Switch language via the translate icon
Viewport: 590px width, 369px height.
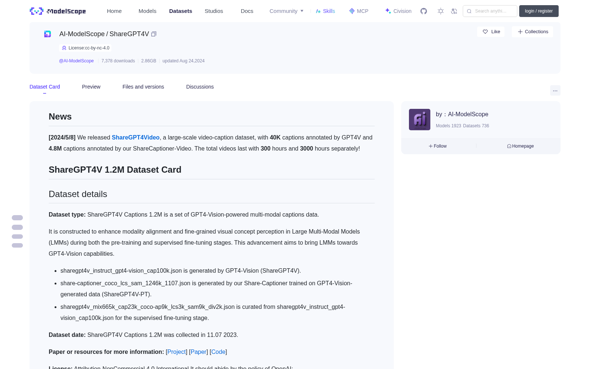(454, 11)
